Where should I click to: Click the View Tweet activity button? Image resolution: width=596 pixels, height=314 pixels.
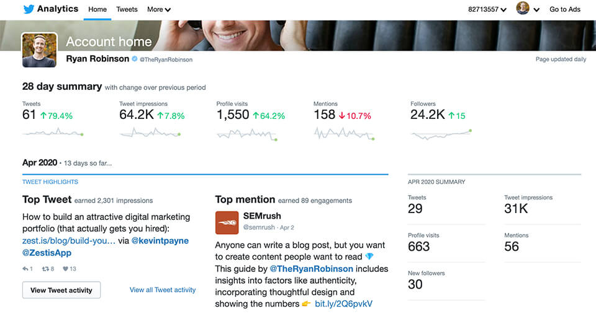coord(61,290)
